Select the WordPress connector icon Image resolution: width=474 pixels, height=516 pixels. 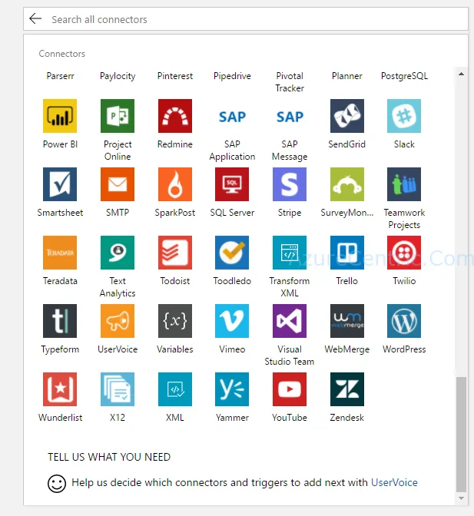pyautogui.click(x=404, y=321)
